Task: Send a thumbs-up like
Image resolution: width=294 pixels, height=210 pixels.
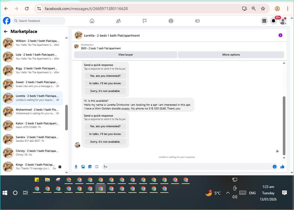Action: (x=283, y=167)
